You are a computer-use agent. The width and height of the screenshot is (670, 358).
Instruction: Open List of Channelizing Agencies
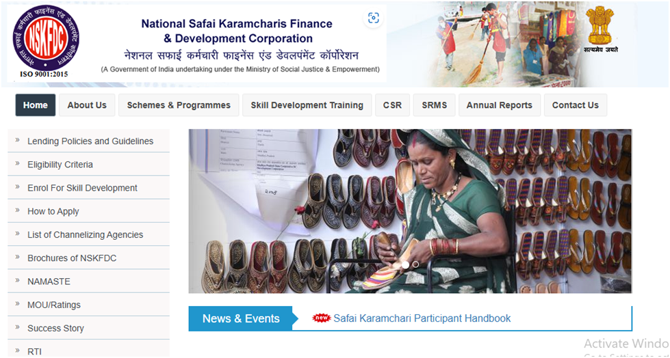click(x=85, y=235)
